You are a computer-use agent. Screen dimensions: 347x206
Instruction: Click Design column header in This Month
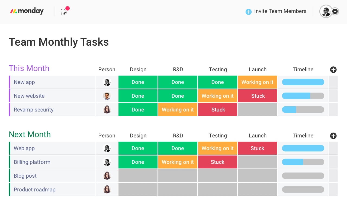click(x=138, y=70)
